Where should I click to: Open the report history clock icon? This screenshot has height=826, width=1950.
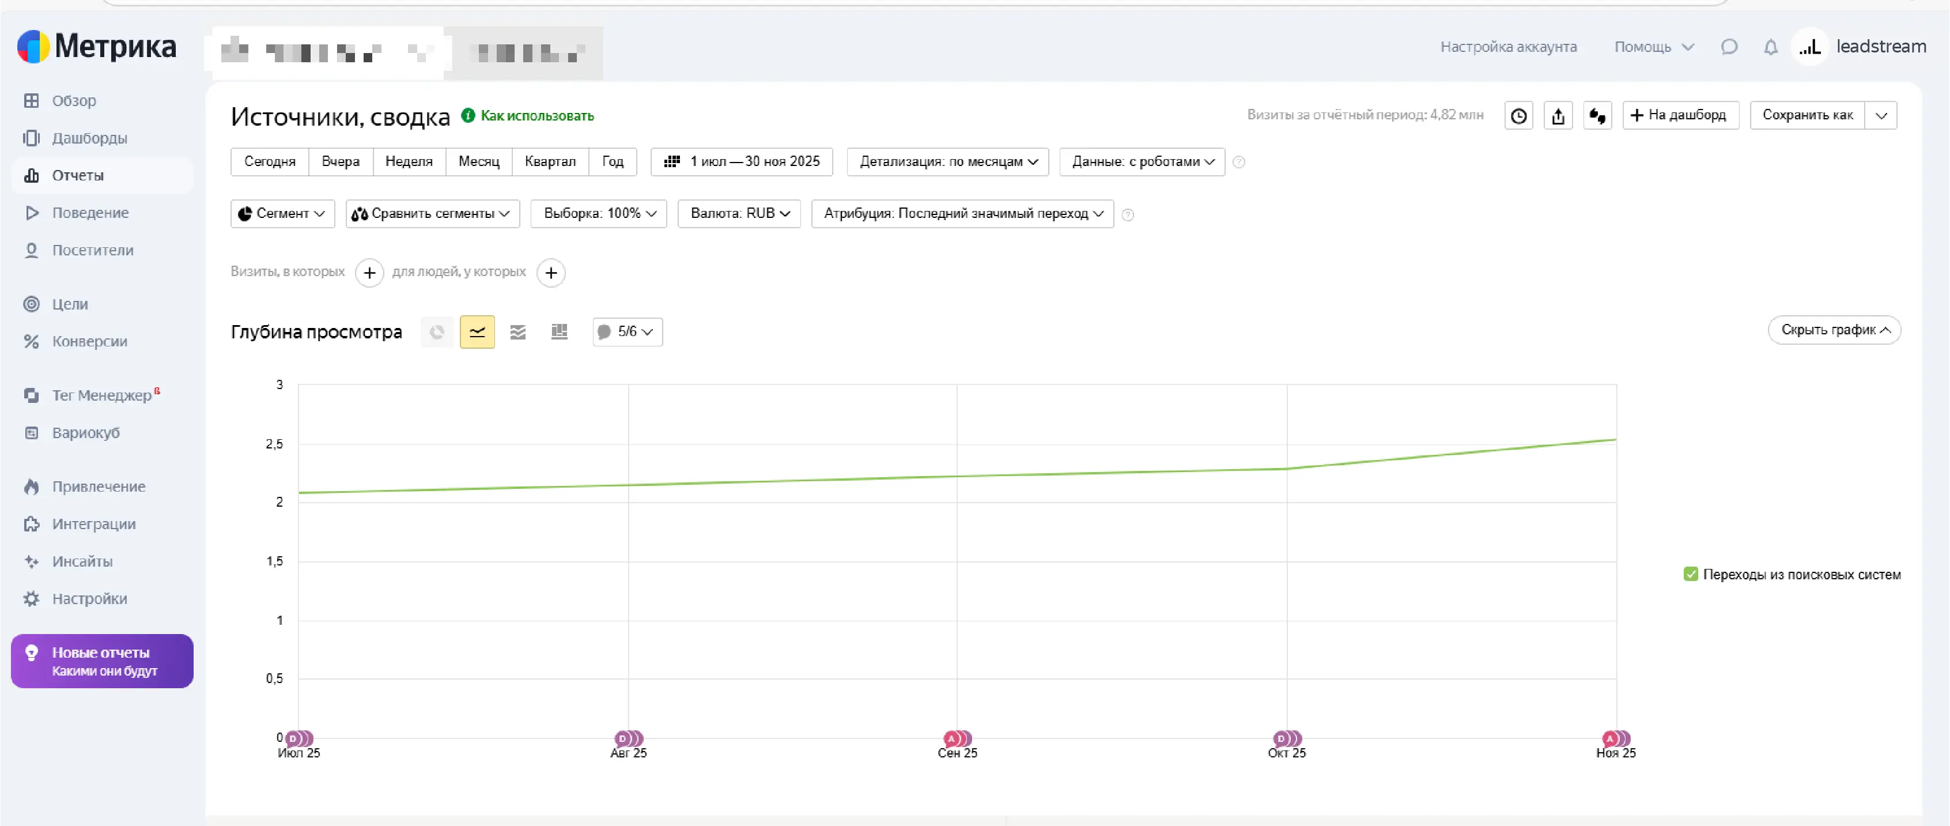pos(1518,115)
